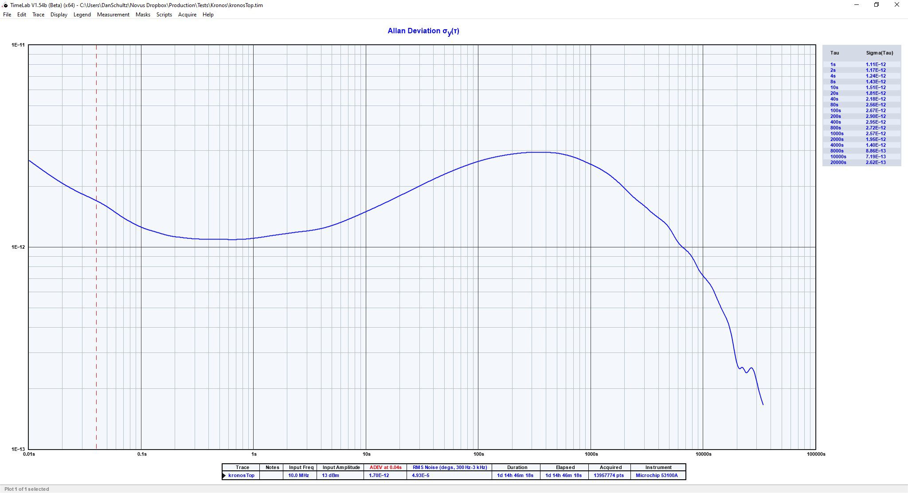Open the File menu
Screen dimensions: 908x493
pyautogui.click(x=7, y=15)
